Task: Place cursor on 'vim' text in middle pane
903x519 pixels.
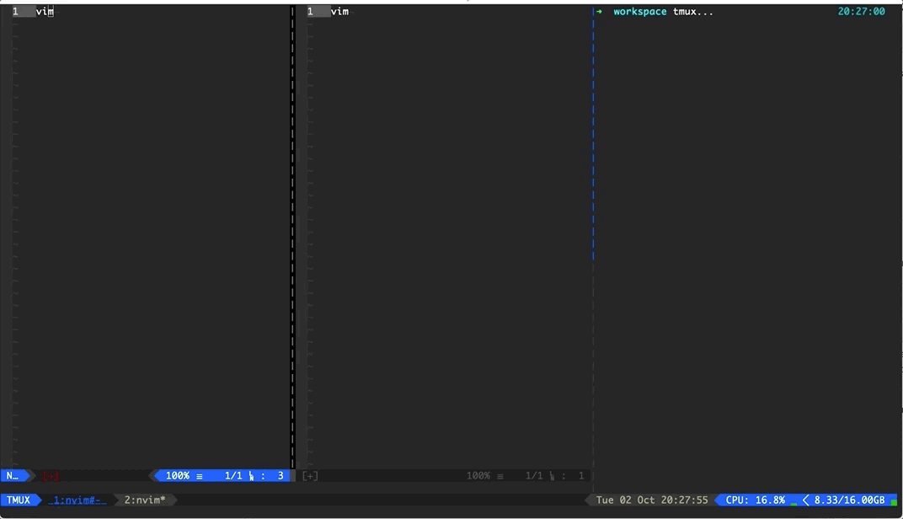Action: point(339,12)
